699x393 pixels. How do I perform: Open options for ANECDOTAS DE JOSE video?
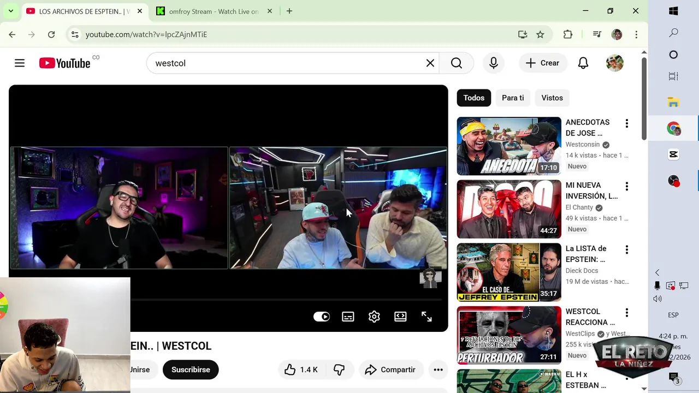[x=626, y=123]
